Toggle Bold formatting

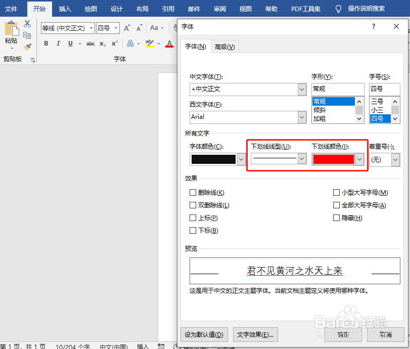[46, 43]
